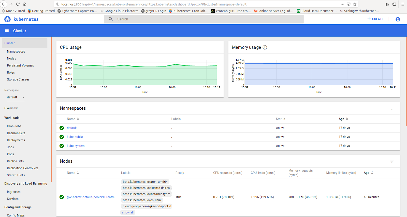The image size is (407, 217).
Task: Click the gke node ready status icon
Action: tap(62, 197)
